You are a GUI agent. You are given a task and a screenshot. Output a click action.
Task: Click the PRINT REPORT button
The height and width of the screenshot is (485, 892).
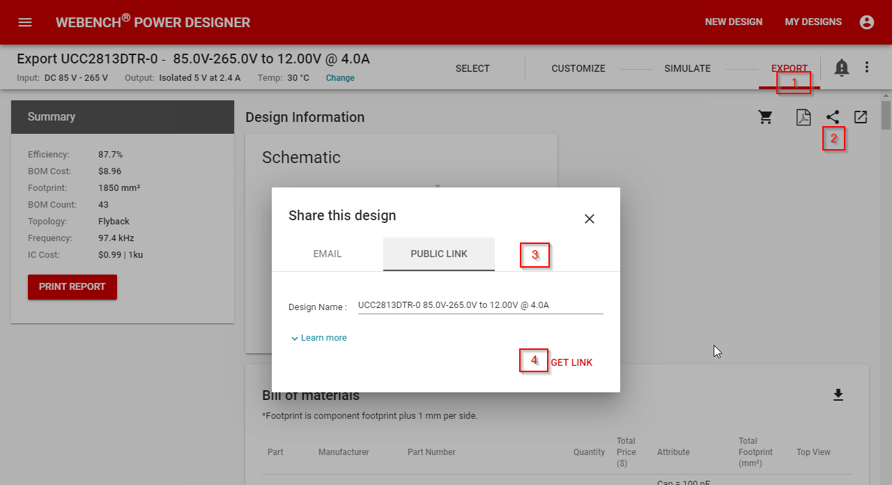(72, 286)
